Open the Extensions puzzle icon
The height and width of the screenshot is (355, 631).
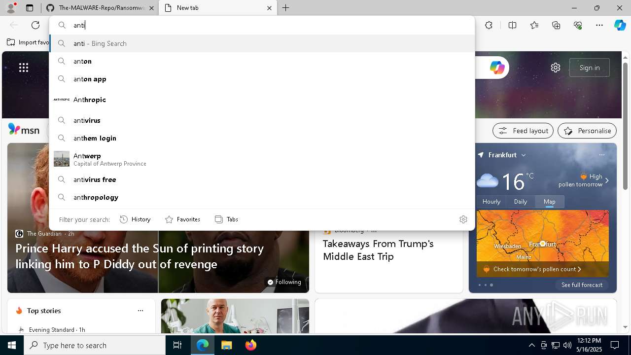[x=489, y=25]
